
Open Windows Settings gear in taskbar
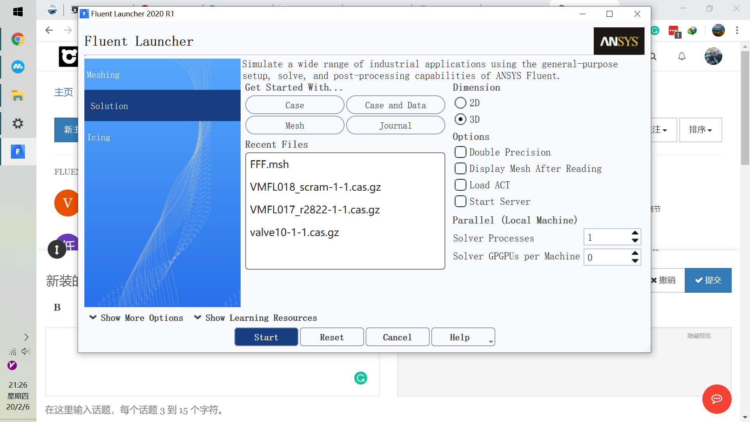pos(18,123)
